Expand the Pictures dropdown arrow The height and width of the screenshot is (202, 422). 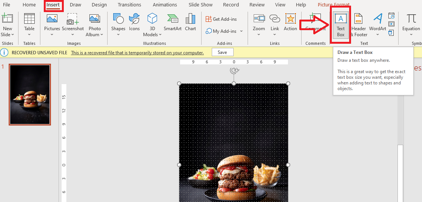[52, 35]
